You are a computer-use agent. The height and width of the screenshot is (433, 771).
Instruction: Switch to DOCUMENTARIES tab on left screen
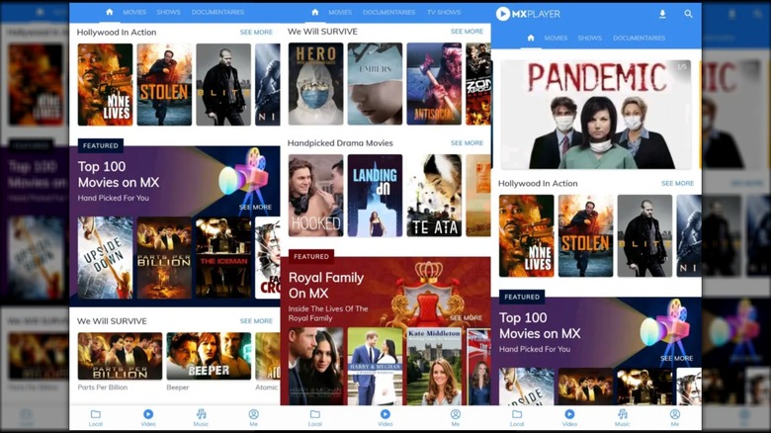(217, 12)
